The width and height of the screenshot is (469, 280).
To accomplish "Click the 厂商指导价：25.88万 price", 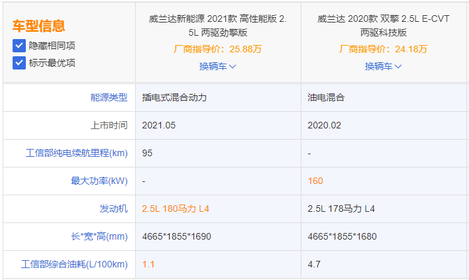I will pos(217,49).
